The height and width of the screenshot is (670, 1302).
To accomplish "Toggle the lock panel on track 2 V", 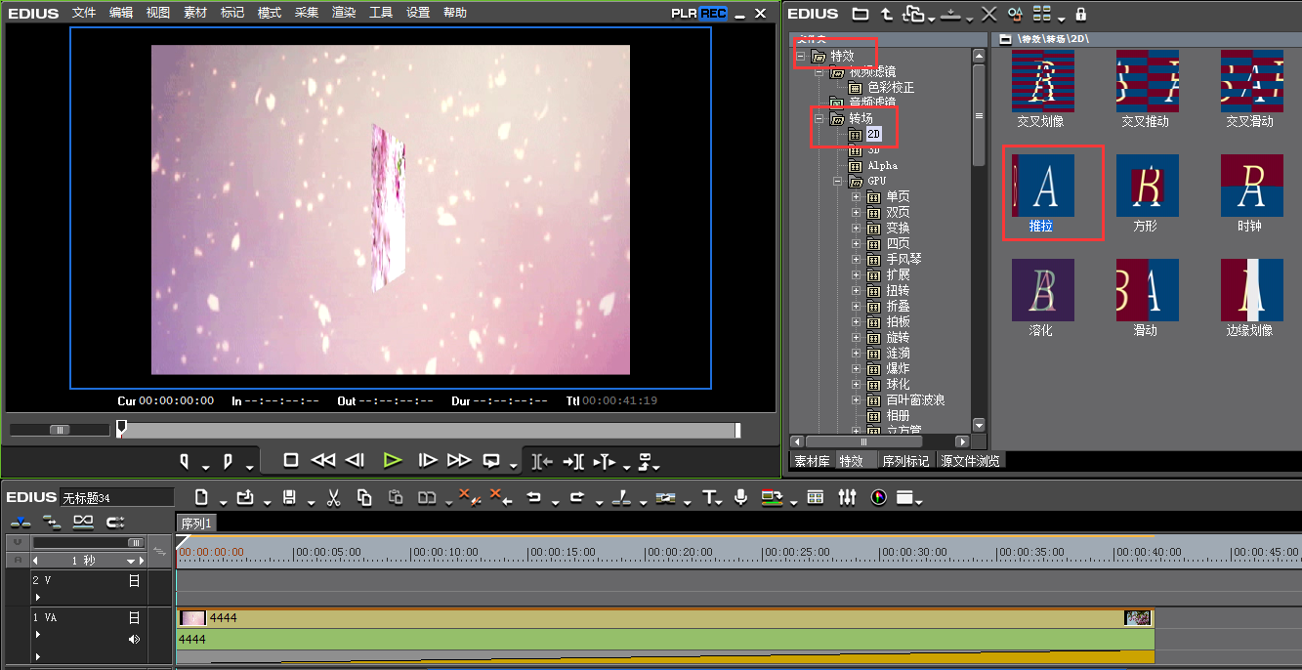I will pyautogui.click(x=135, y=580).
